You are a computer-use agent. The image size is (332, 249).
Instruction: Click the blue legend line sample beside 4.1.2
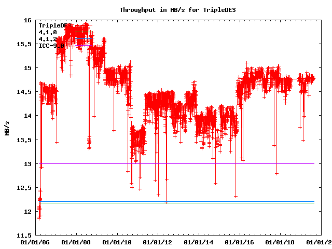[x=84, y=39]
